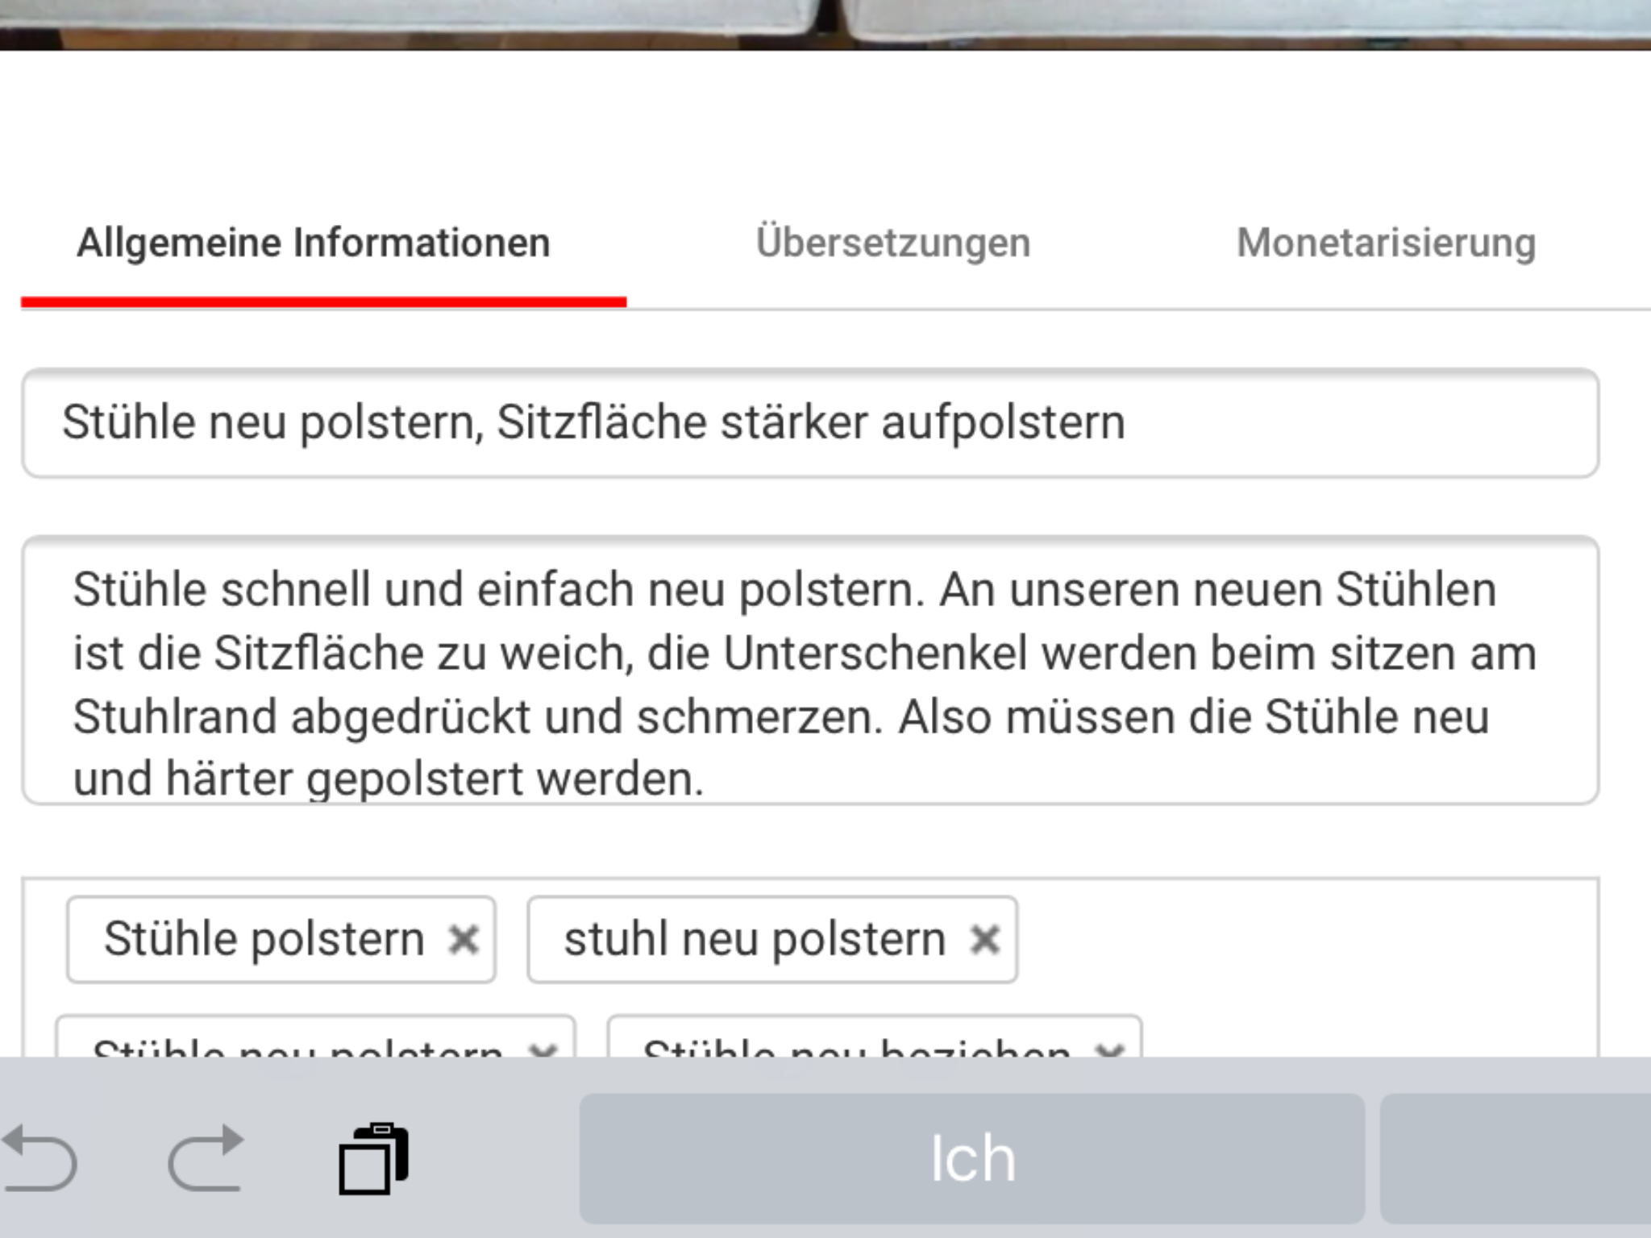This screenshot has width=1651, height=1238.
Task: Select the "Stühle polstern" tag chip
Action: click(264, 940)
